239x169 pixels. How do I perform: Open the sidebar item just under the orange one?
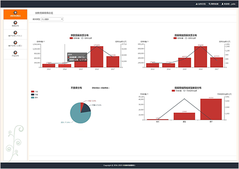tap(15, 24)
